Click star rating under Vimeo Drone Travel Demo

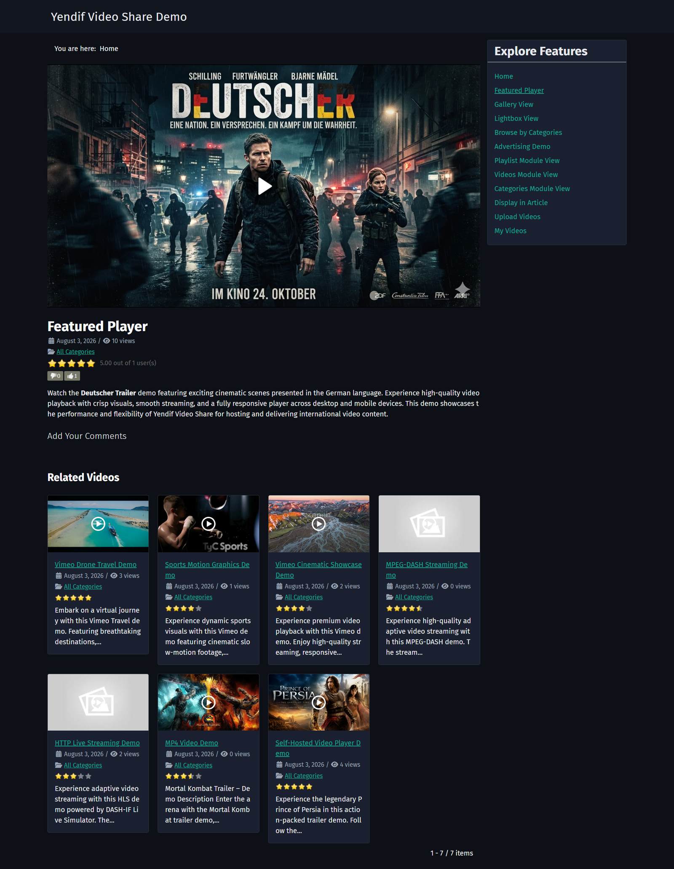point(73,598)
